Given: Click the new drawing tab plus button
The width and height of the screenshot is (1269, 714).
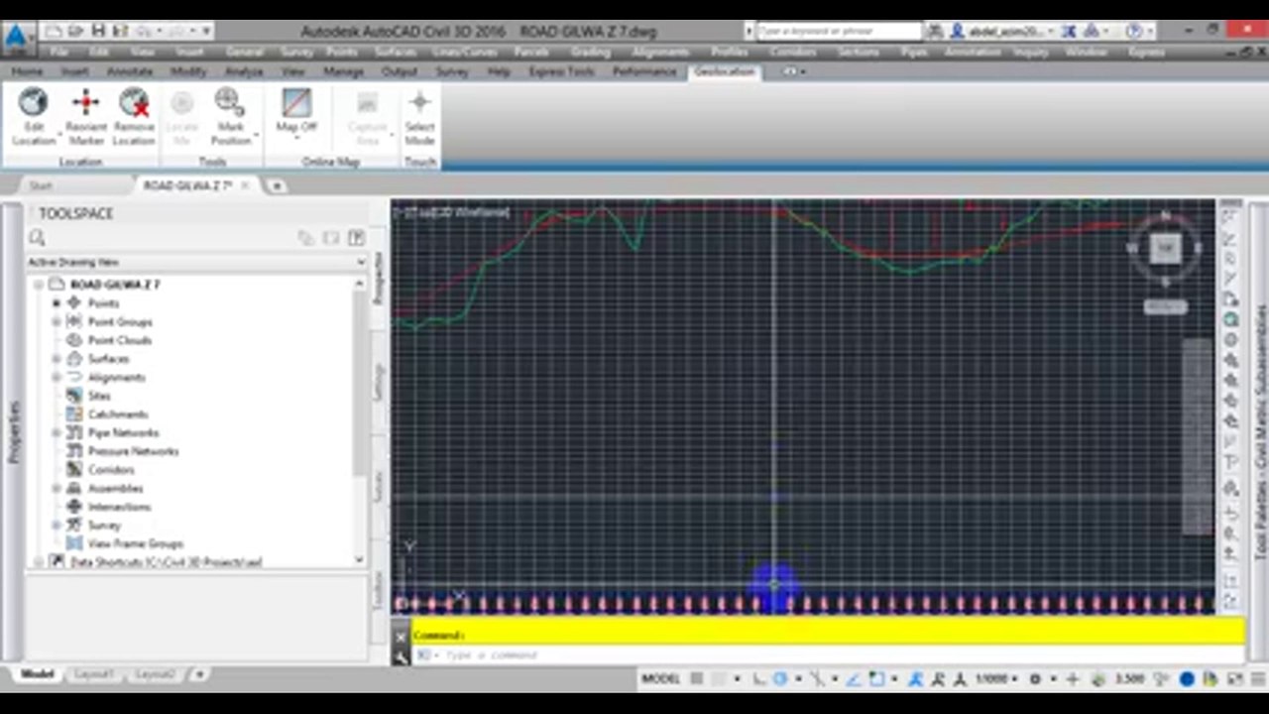Looking at the screenshot, I should click(x=277, y=185).
